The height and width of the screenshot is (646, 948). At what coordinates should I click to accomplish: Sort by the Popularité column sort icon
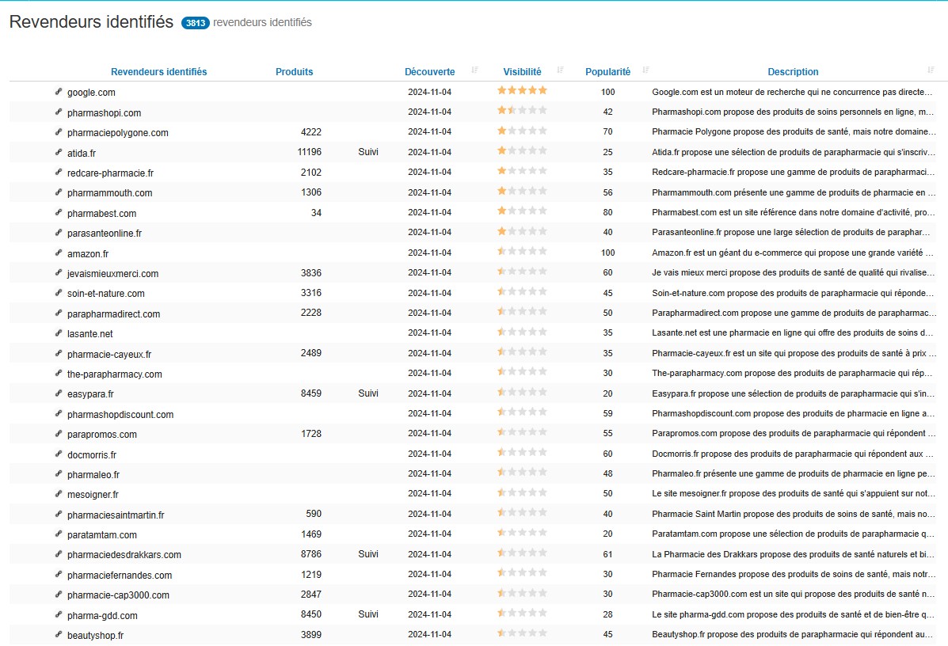645,70
